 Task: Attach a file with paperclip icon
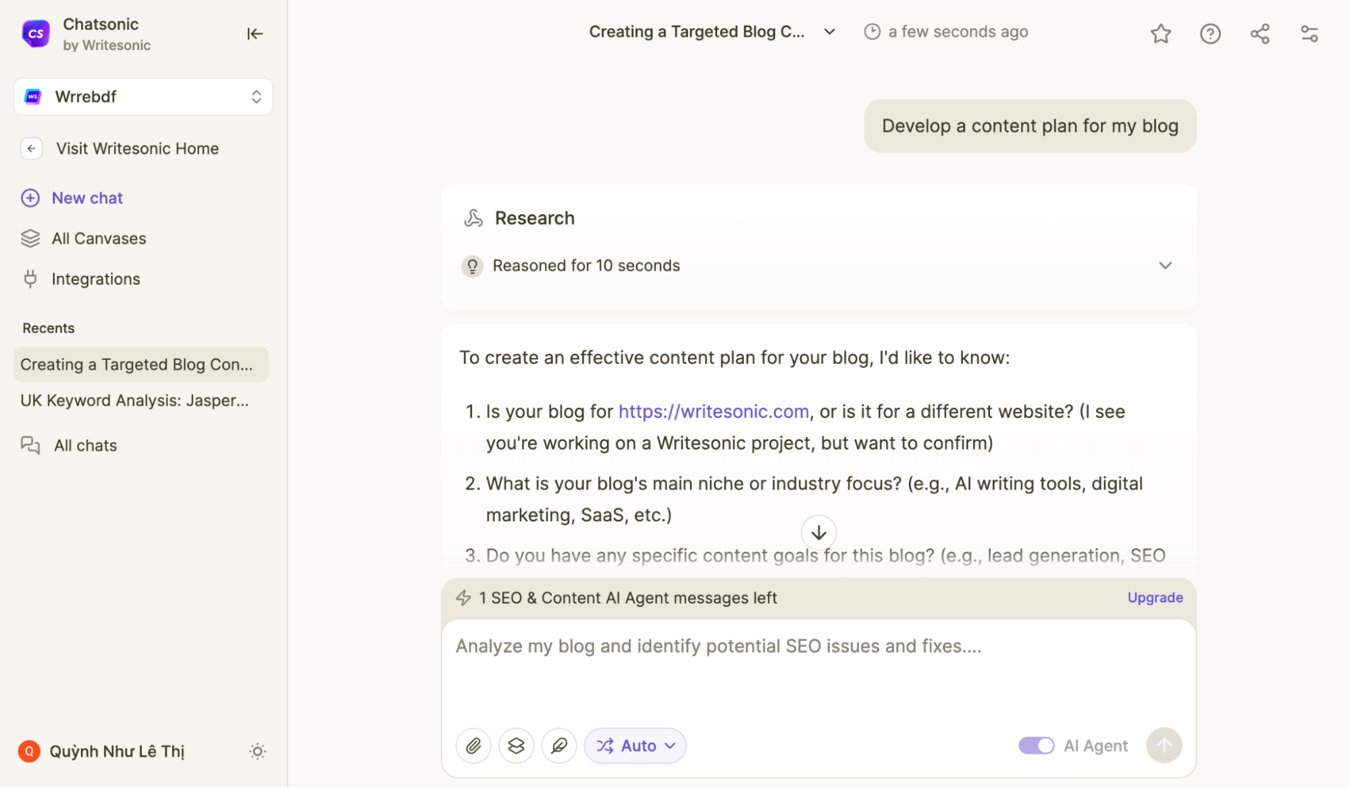[473, 745]
